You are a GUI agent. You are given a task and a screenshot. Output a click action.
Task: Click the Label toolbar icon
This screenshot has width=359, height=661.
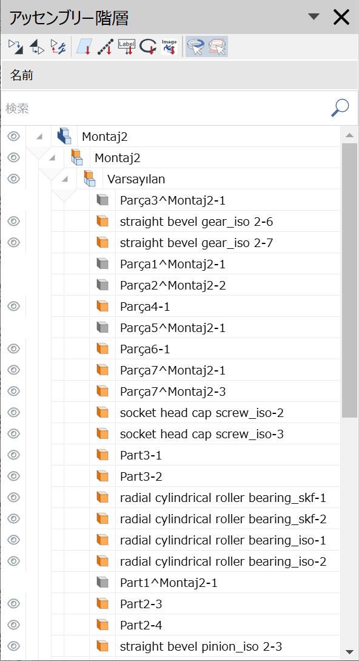126,46
